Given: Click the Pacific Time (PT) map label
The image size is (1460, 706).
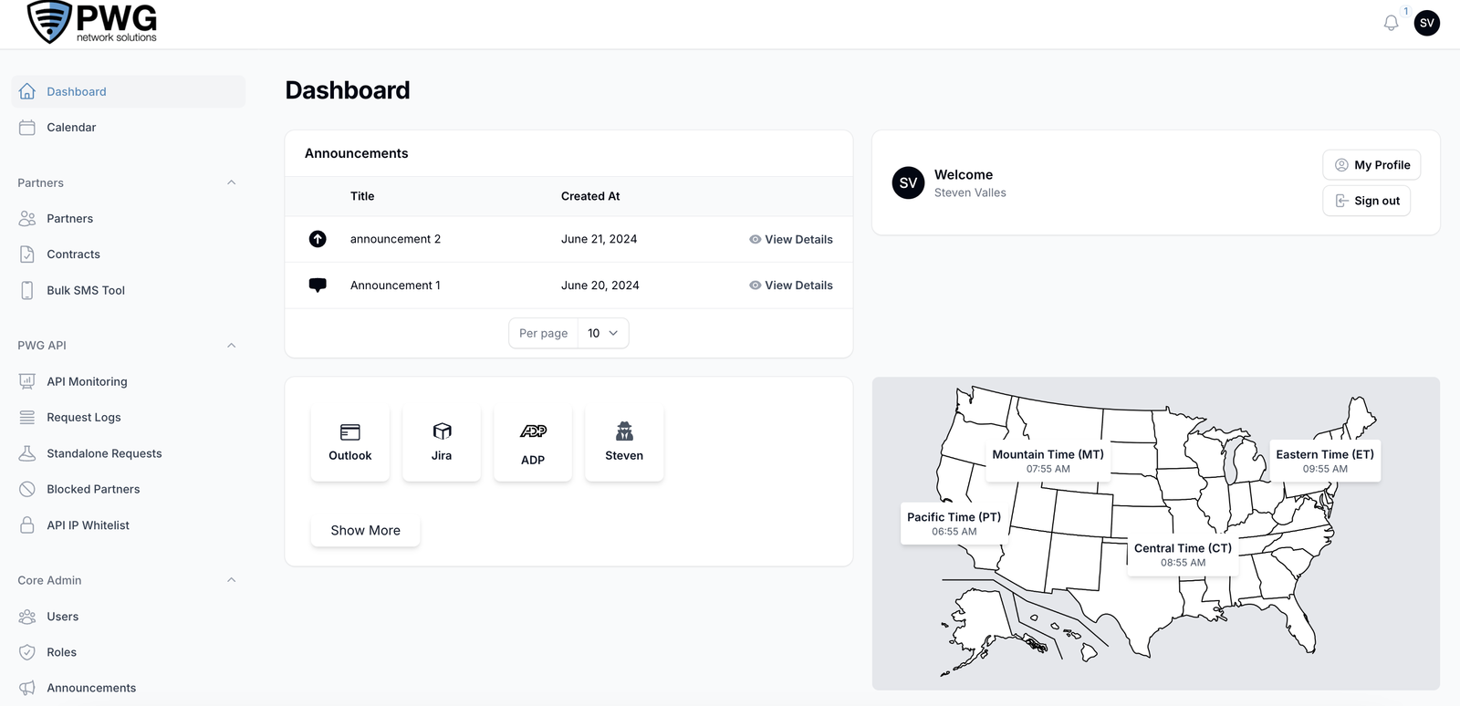Looking at the screenshot, I should click(954, 524).
